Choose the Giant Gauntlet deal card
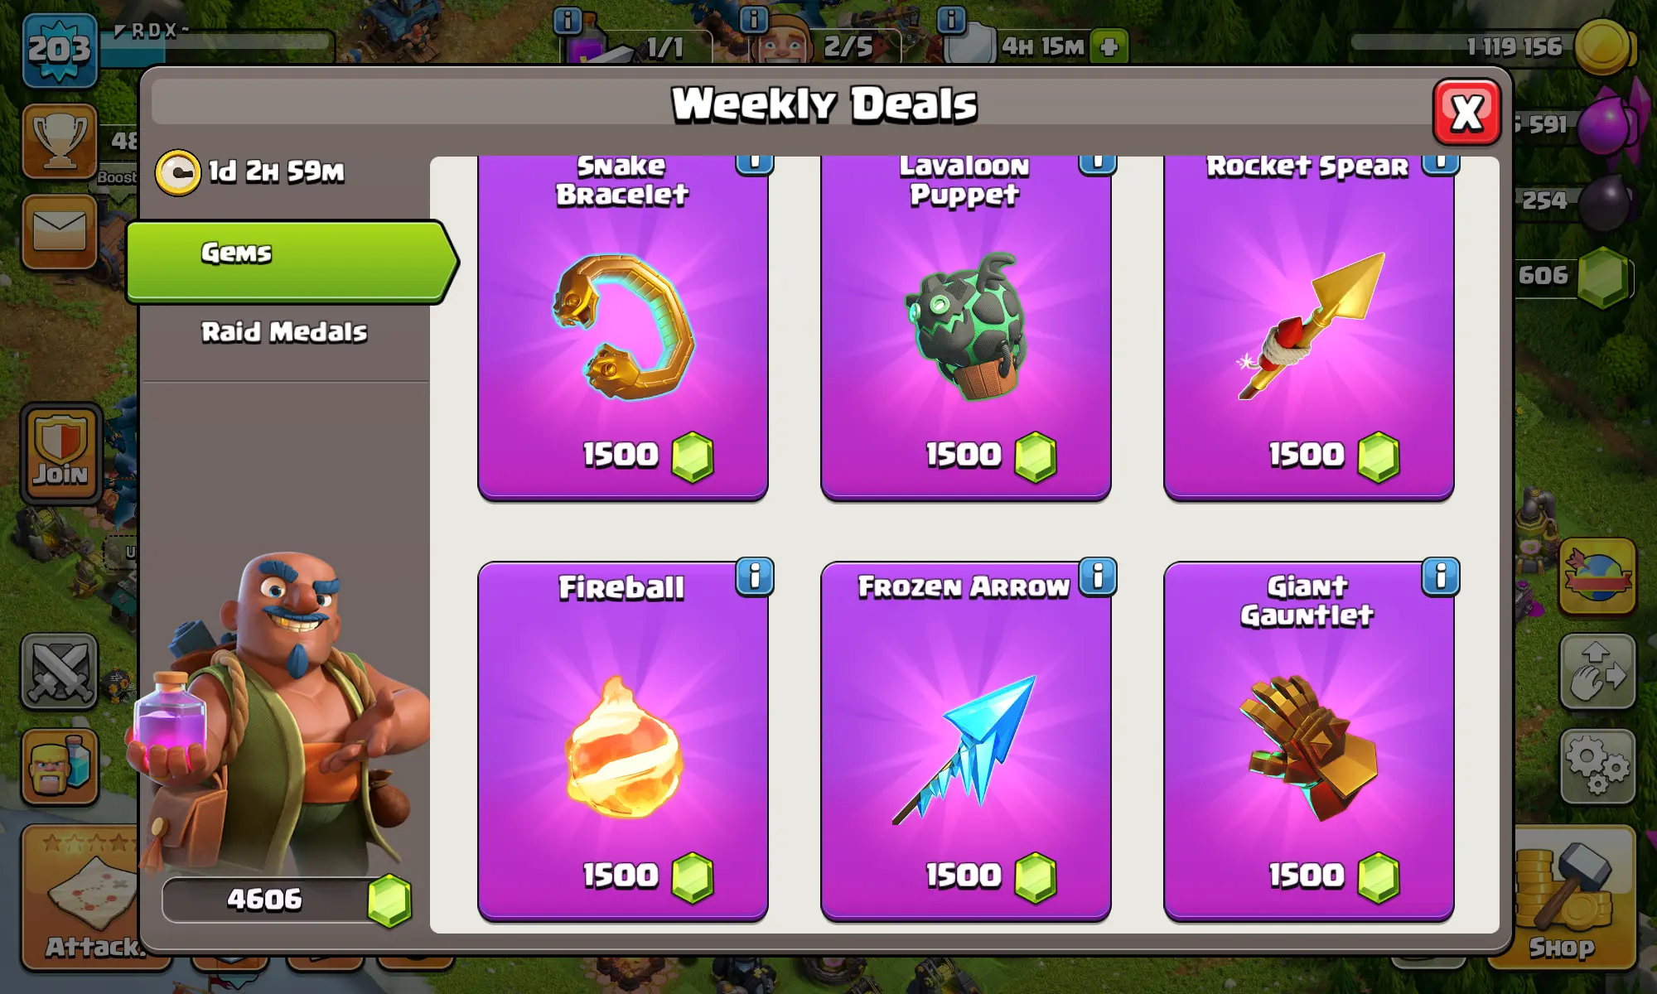The width and height of the screenshot is (1657, 994). coord(1309,741)
